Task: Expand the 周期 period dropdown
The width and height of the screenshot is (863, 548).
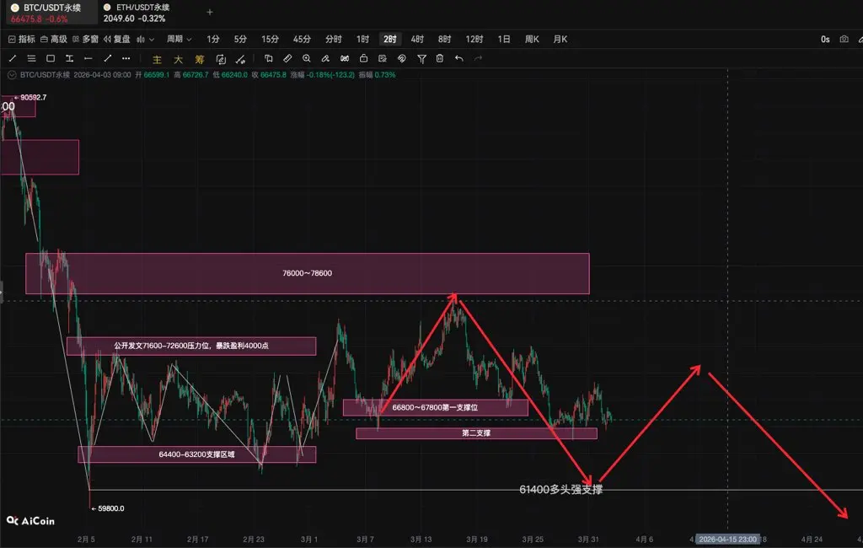Action: pos(180,39)
